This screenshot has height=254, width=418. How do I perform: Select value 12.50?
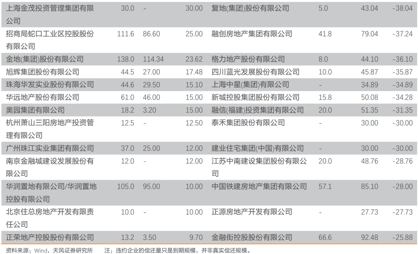pyautogui.click(x=194, y=123)
